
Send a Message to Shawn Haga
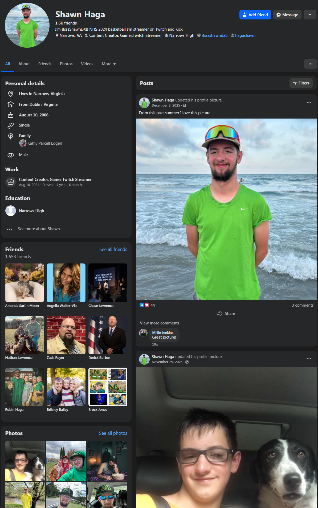point(287,15)
